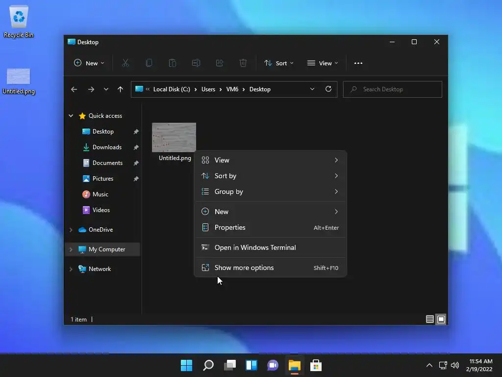Open Recent locations chevron dropdown
Viewport: 502px width, 377px height.
106,89
